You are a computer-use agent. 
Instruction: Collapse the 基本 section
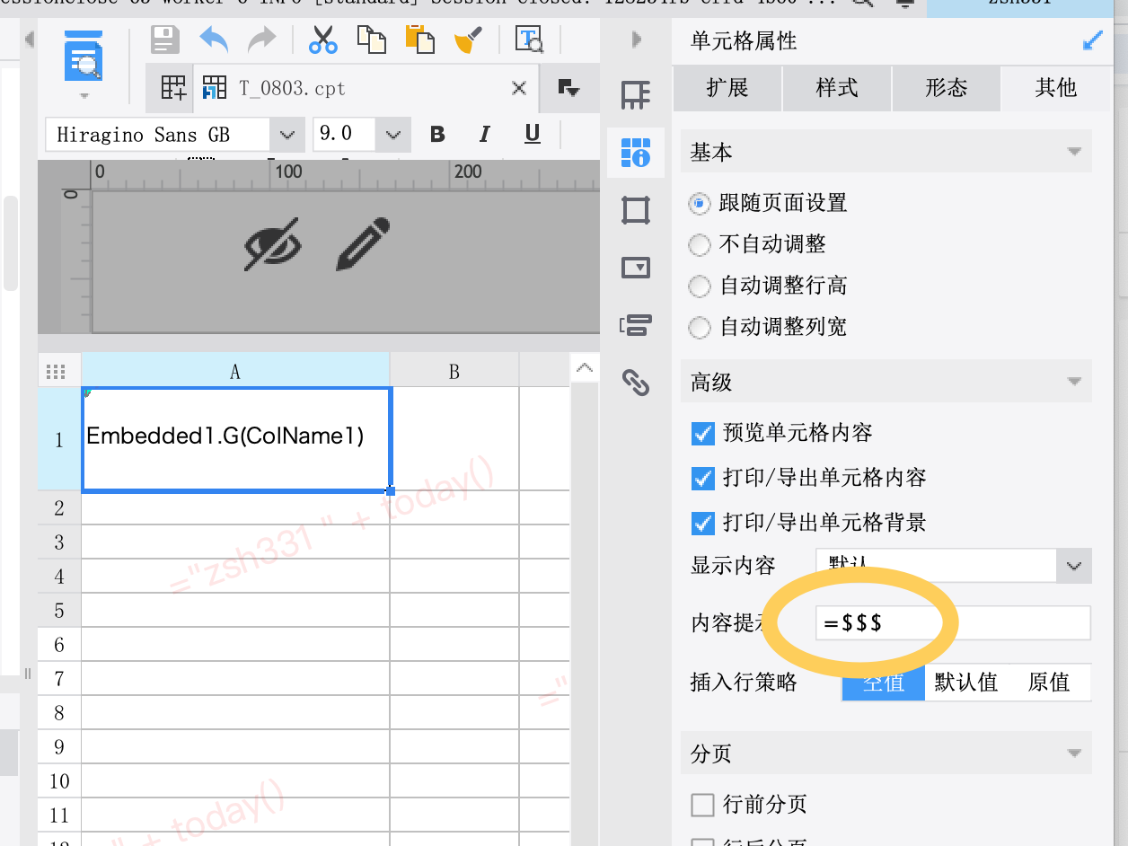[x=1074, y=153]
